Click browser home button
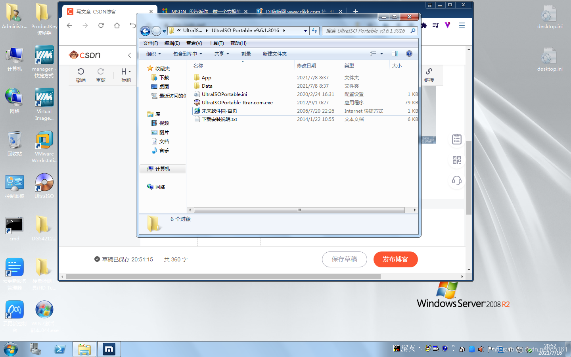This screenshot has height=357, width=571. pos(117,25)
